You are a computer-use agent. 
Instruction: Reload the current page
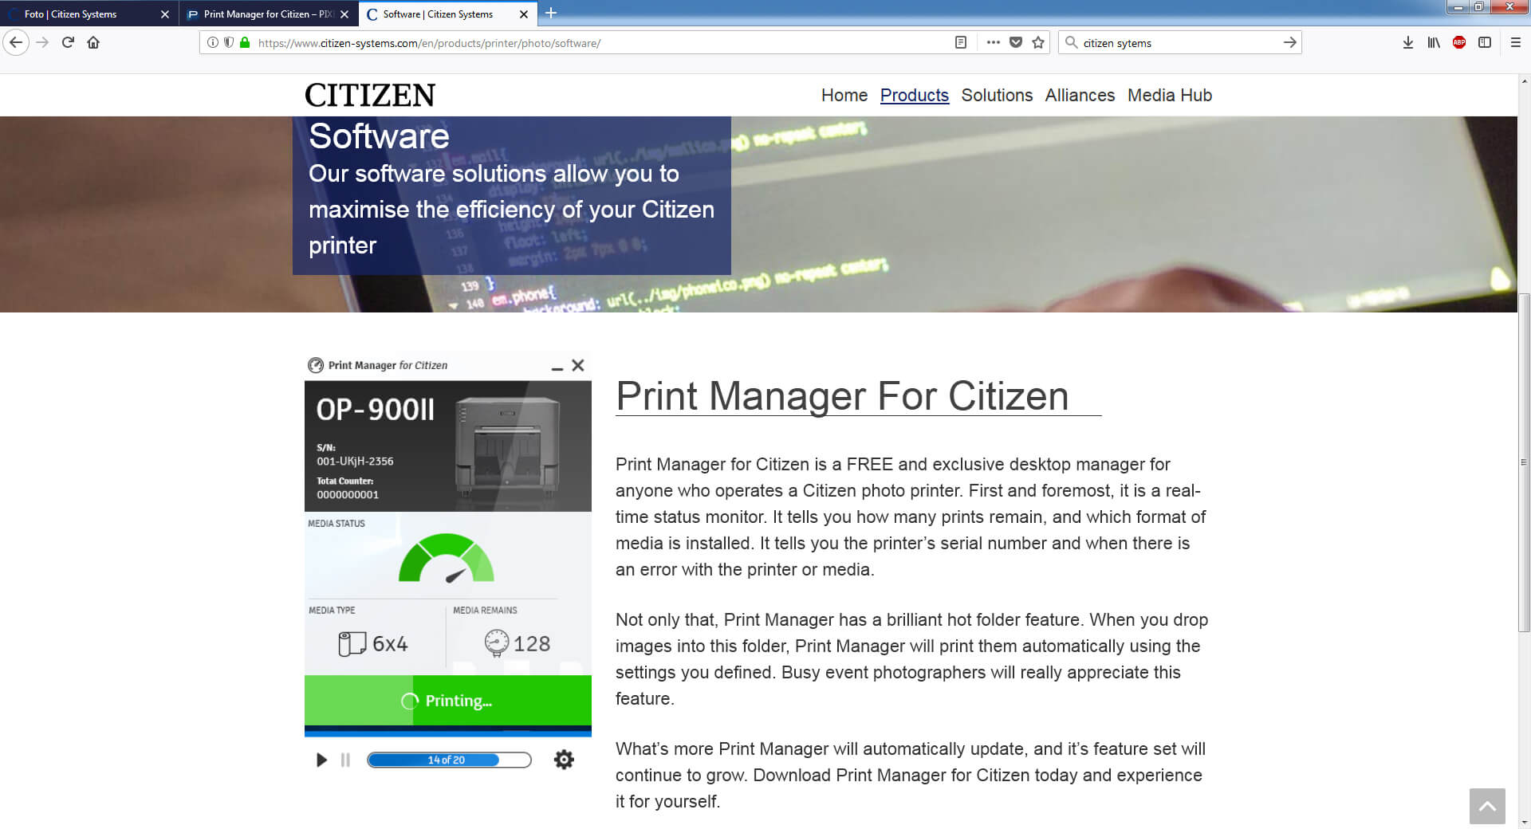(68, 42)
